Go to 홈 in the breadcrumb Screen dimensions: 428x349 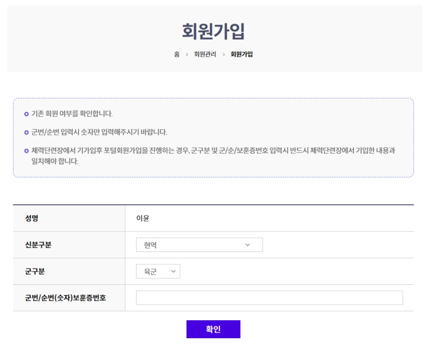coord(177,54)
